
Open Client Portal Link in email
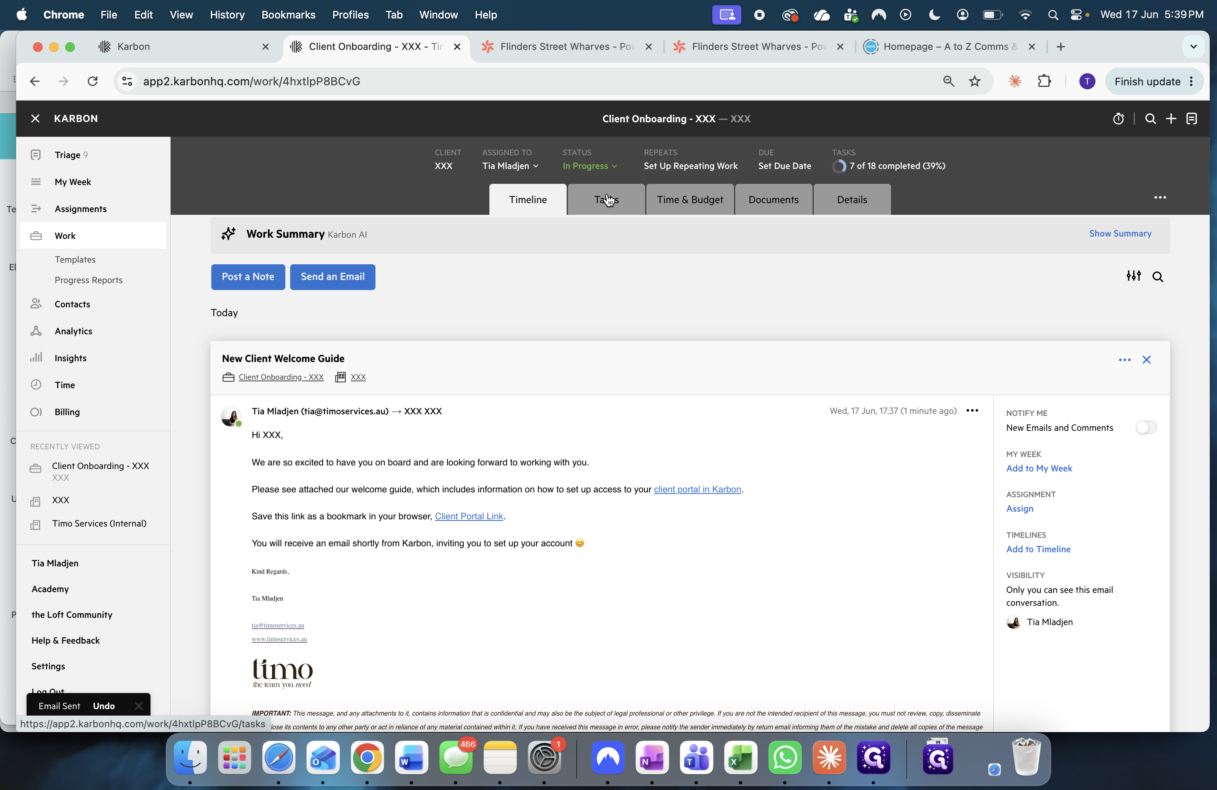point(469,516)
